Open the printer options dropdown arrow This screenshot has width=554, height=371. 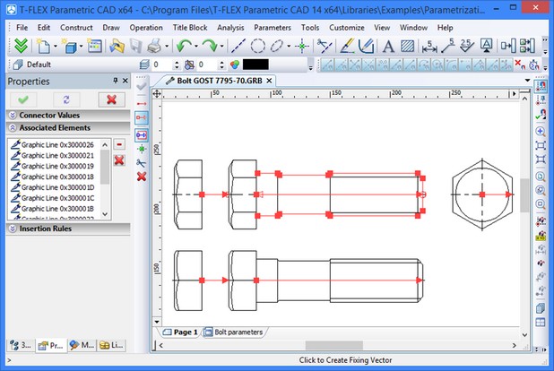167,47
